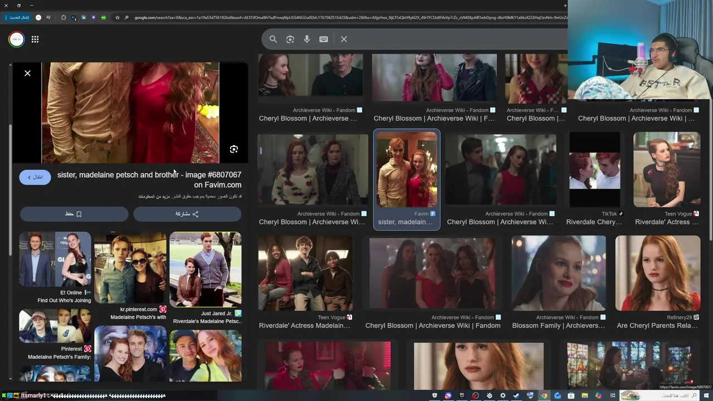This screenshot has width=713, height=401.
Task: Open File Explorer from taskbar
Action: 585,395
